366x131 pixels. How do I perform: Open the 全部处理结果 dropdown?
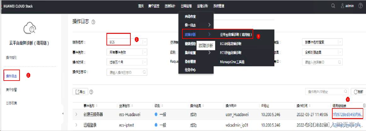pos(322,52)
